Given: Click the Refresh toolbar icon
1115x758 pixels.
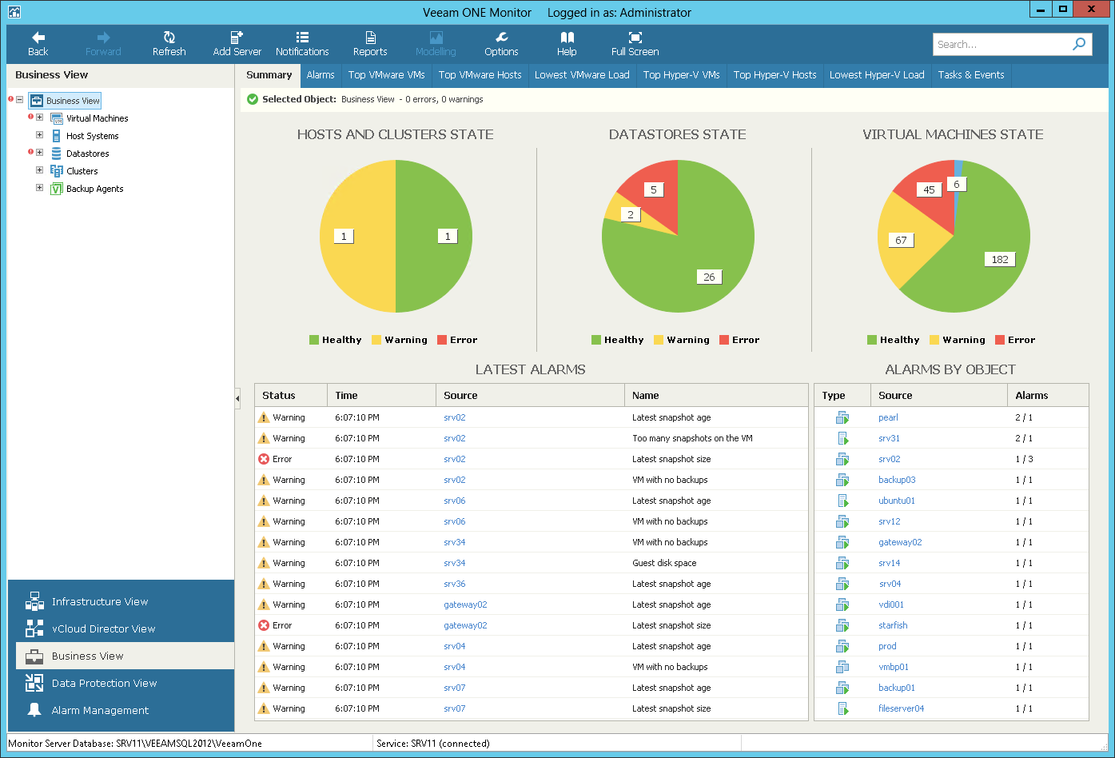Looking at the screenshot, I should 169,38.
